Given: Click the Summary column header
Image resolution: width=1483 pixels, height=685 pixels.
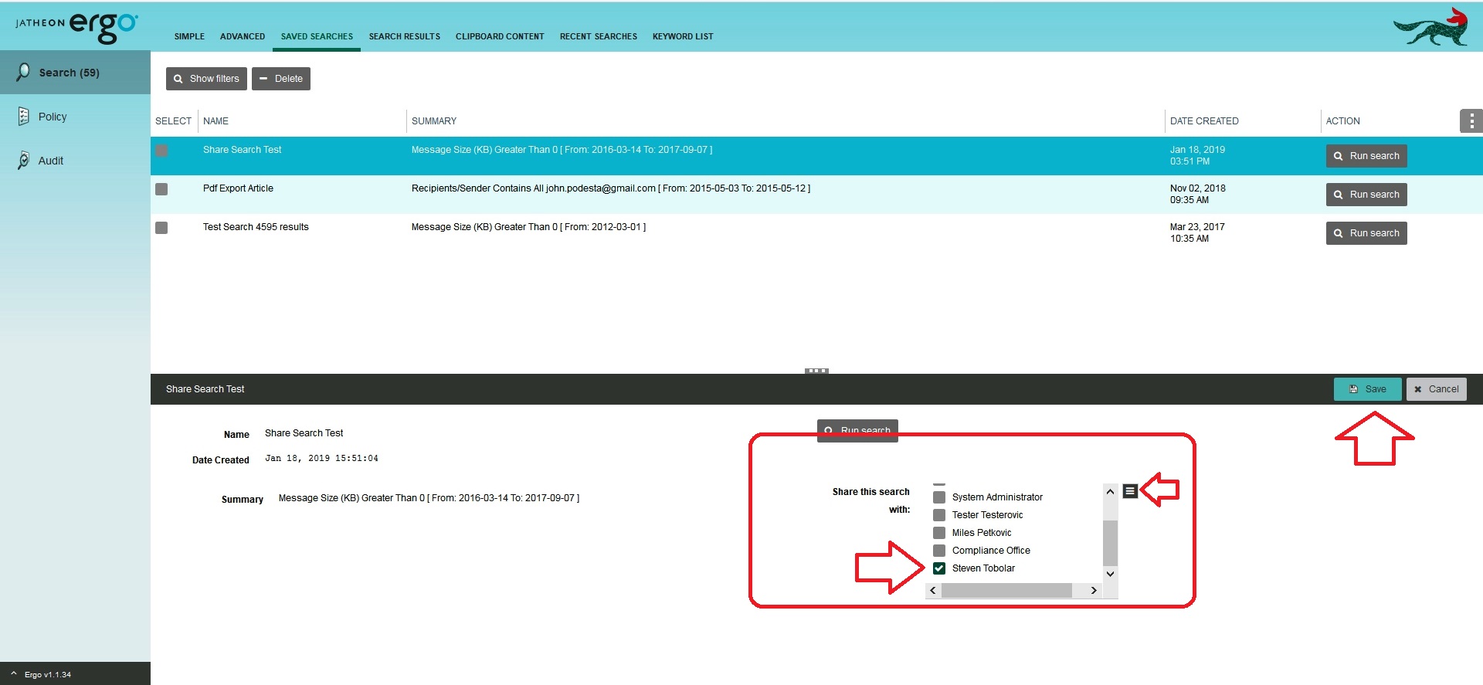Looking at the screenshot, I should (x=434, y=121).
